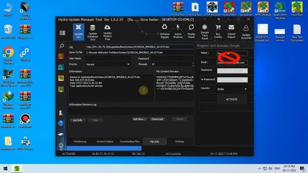Show hidden system tray icons chevron
308x173 pixels.
[260, 169]
